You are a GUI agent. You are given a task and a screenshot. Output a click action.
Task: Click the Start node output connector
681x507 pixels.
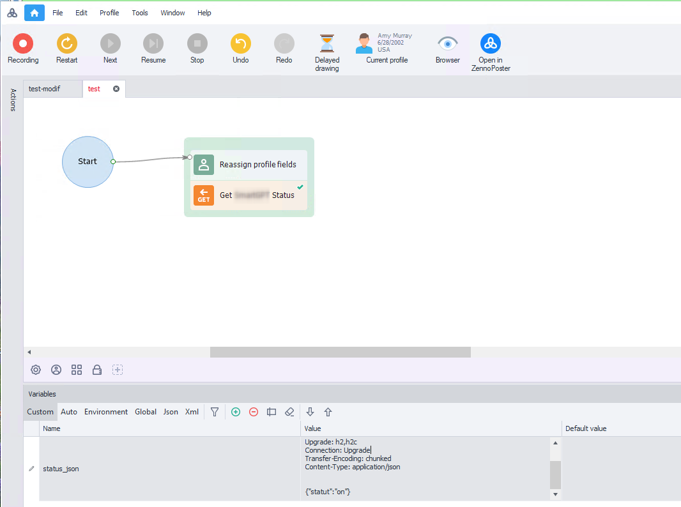click(x=113, y=162)
